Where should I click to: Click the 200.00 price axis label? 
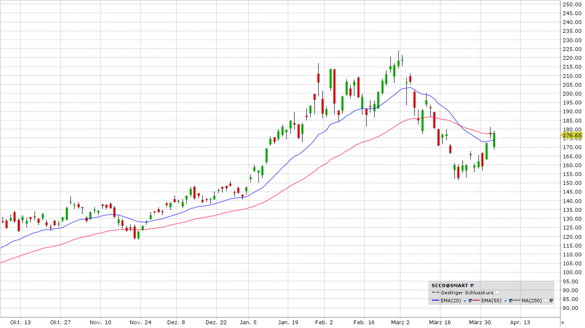(572, 93)
